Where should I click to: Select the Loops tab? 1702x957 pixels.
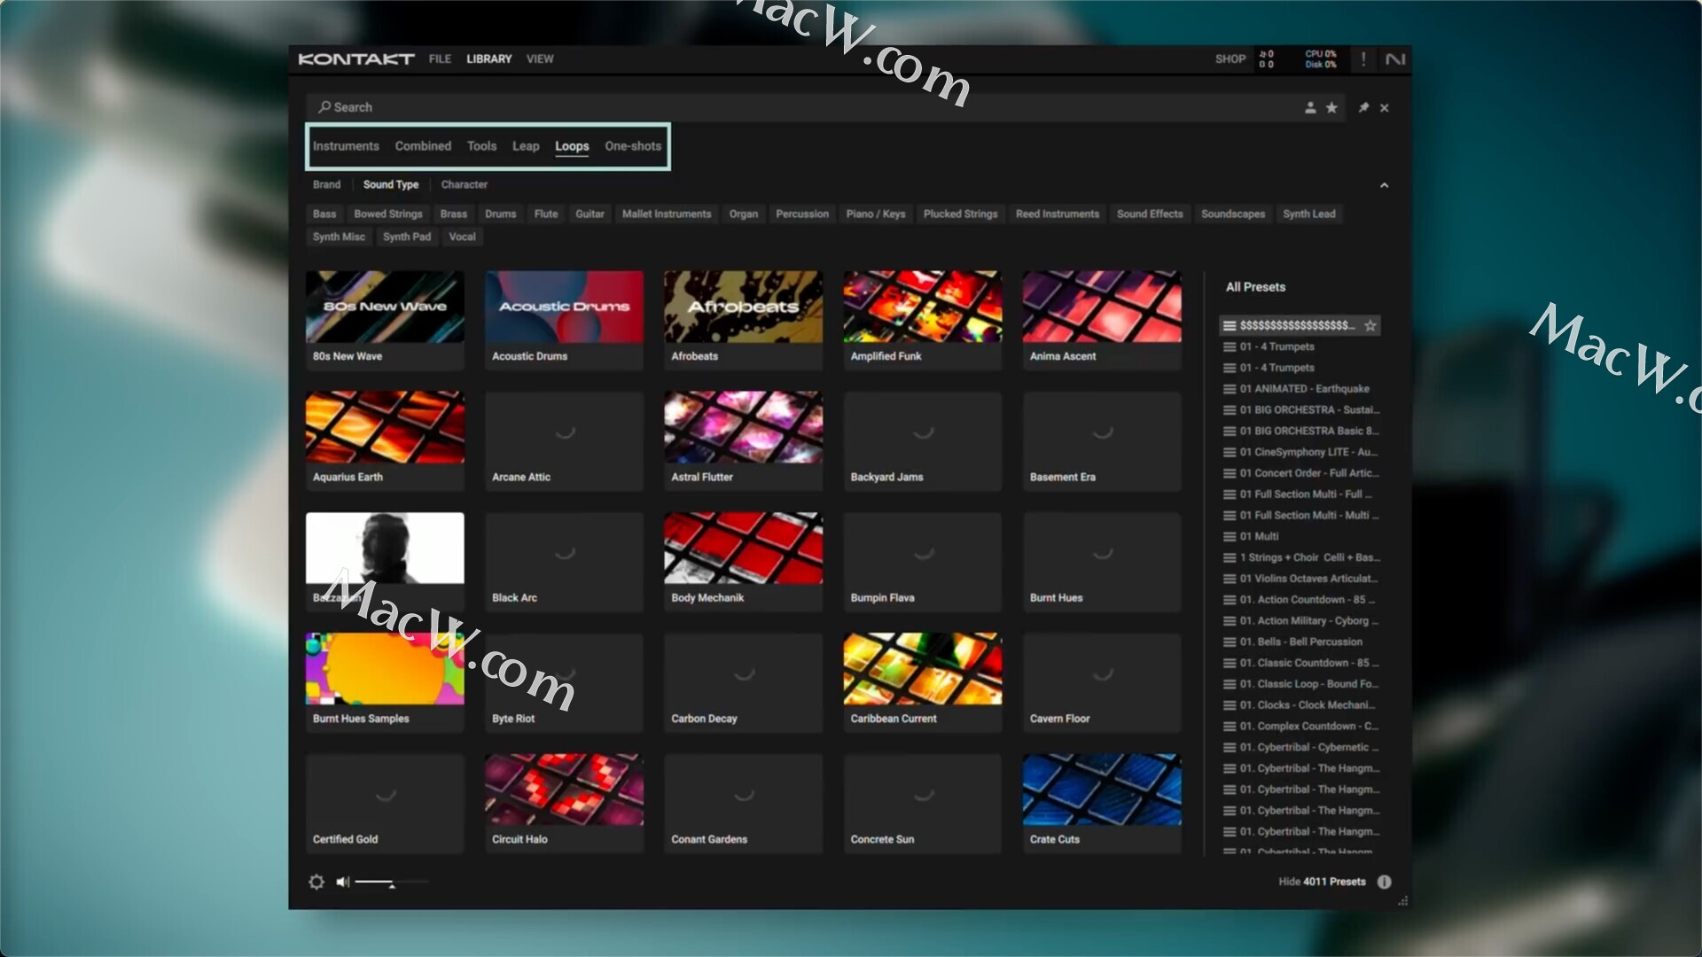point(572,146)
